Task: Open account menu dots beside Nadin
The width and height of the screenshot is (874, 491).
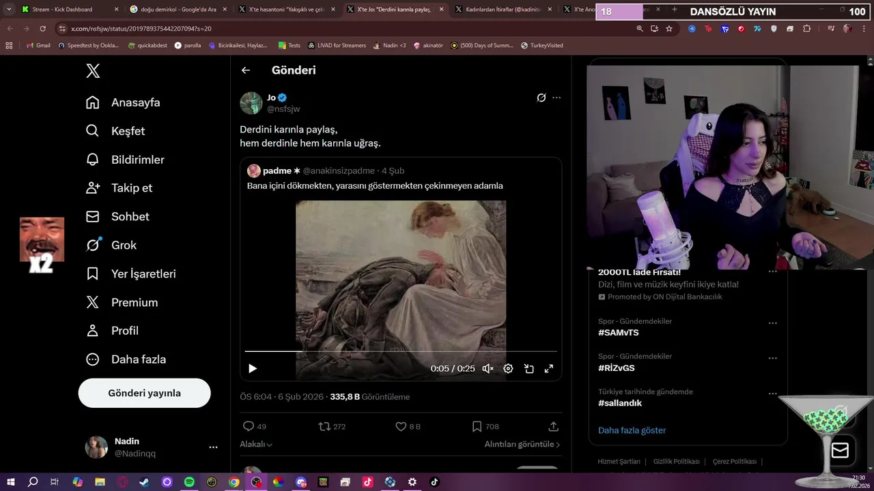Action: pos(213,447)
